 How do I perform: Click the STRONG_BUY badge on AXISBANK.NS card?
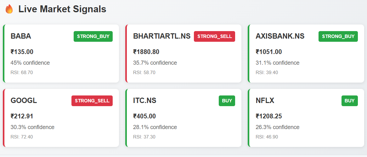tap(338, 36)
